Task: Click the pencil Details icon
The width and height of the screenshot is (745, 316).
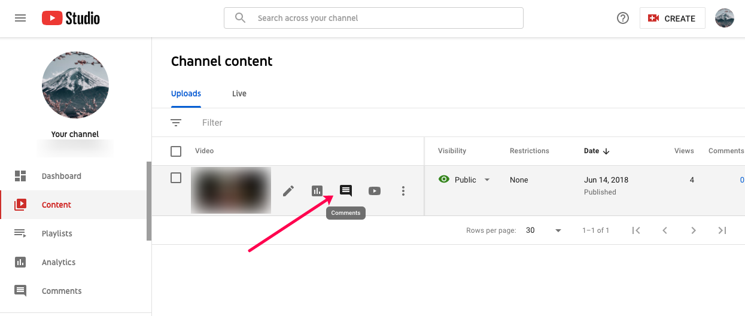Action: (288, 191)
